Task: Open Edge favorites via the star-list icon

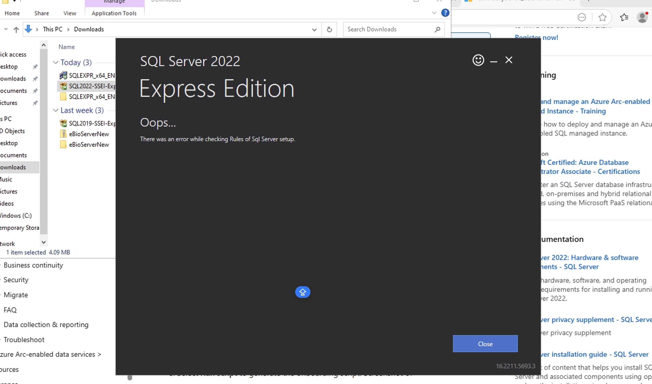Action: [624, 17]
